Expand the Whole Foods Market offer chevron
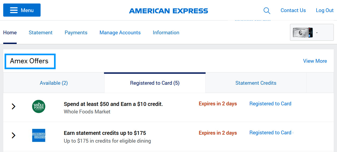This screenshot has width=337, height=152. coord(13,106)
